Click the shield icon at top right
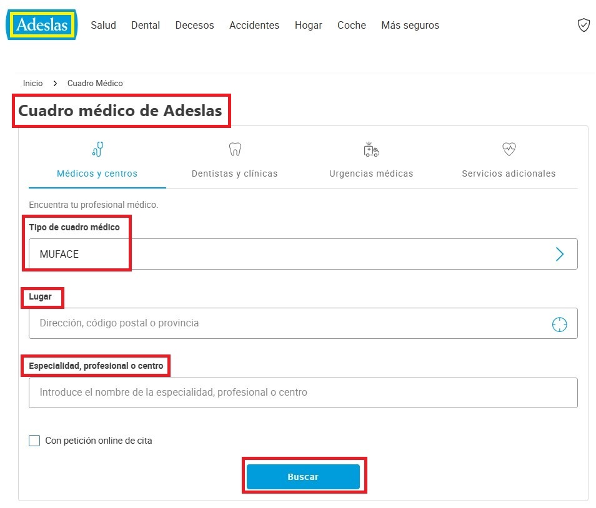This screenshot has width=596, height=508. coord(584,25)
